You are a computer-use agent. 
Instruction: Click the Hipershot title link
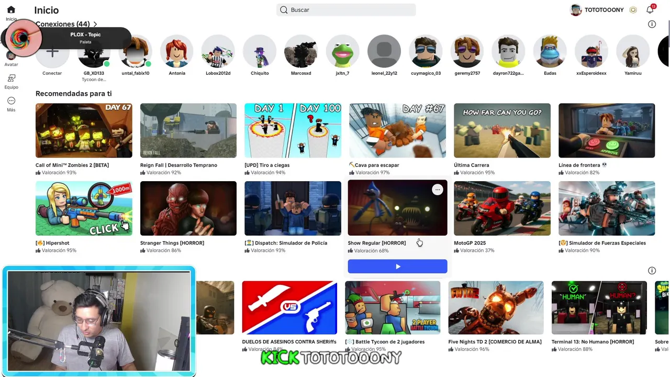[52, 243]
